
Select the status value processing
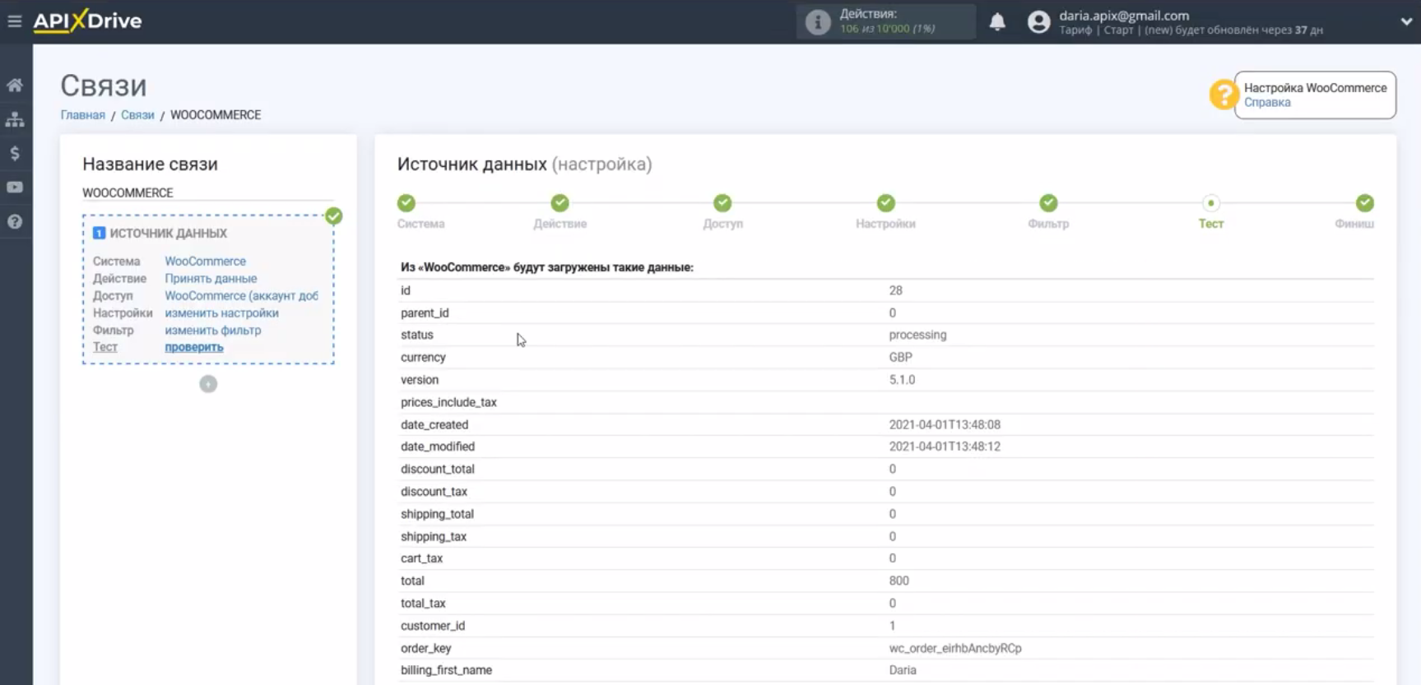pos(917,335)
